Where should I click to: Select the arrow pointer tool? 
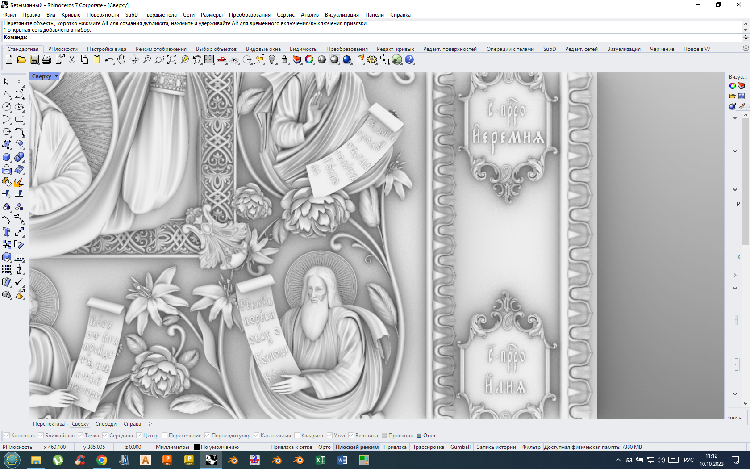coord(7,81)
